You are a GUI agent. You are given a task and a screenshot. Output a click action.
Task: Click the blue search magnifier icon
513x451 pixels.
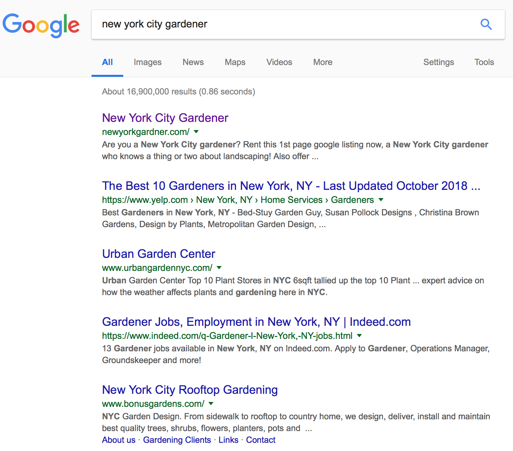(x=486, y=24)
